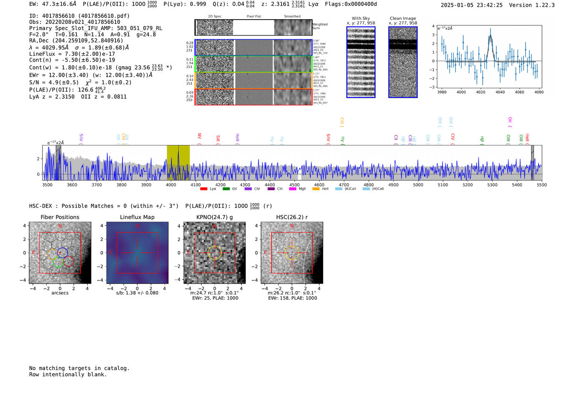Click the "LineFlux = 7.30(±2.00)e-17" line

coord(72,54)
